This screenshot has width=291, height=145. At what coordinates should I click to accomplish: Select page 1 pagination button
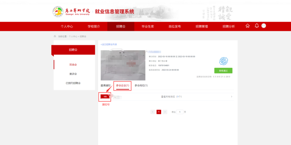point(159,112)
